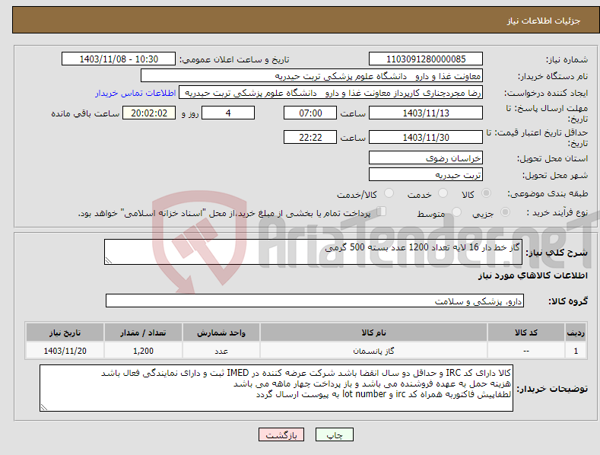Click the goods group field دارو، پزشکی و سلامت
Viewport: 600px width, 455px height.
click(315, 301)
